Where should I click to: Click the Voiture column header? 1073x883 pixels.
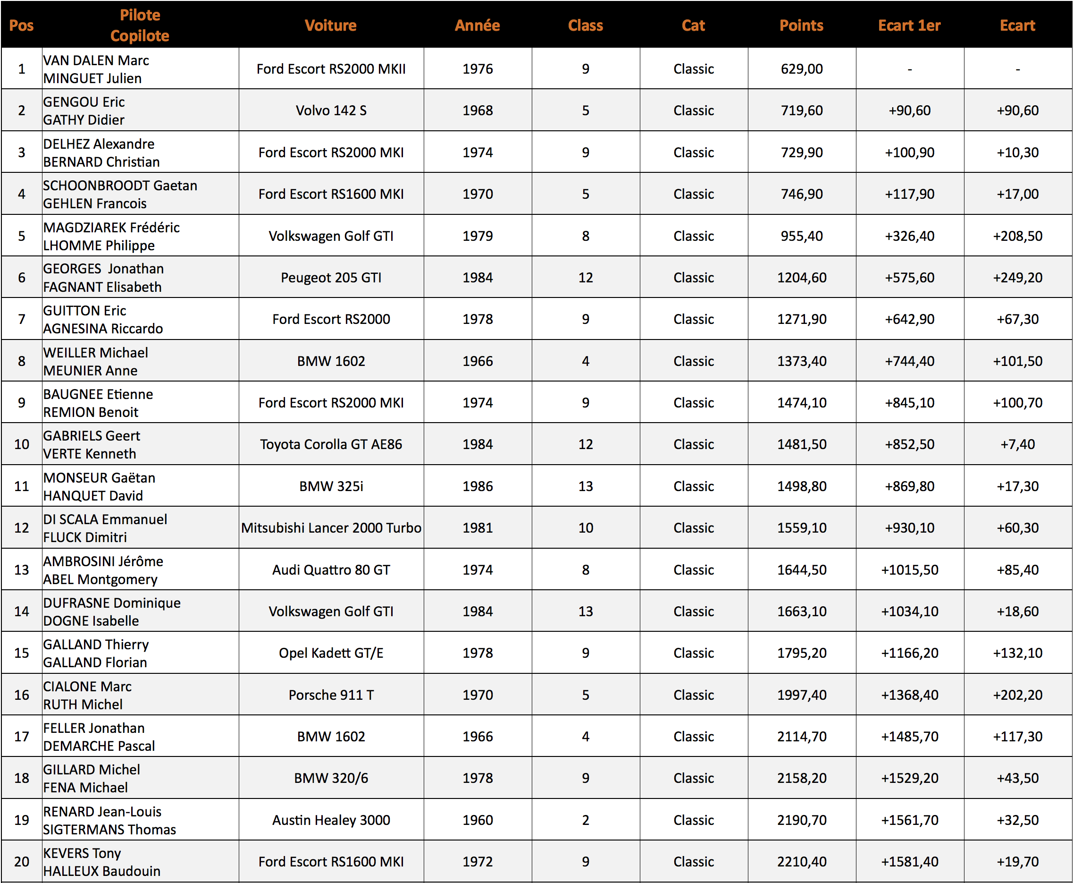tap(330, 25)
